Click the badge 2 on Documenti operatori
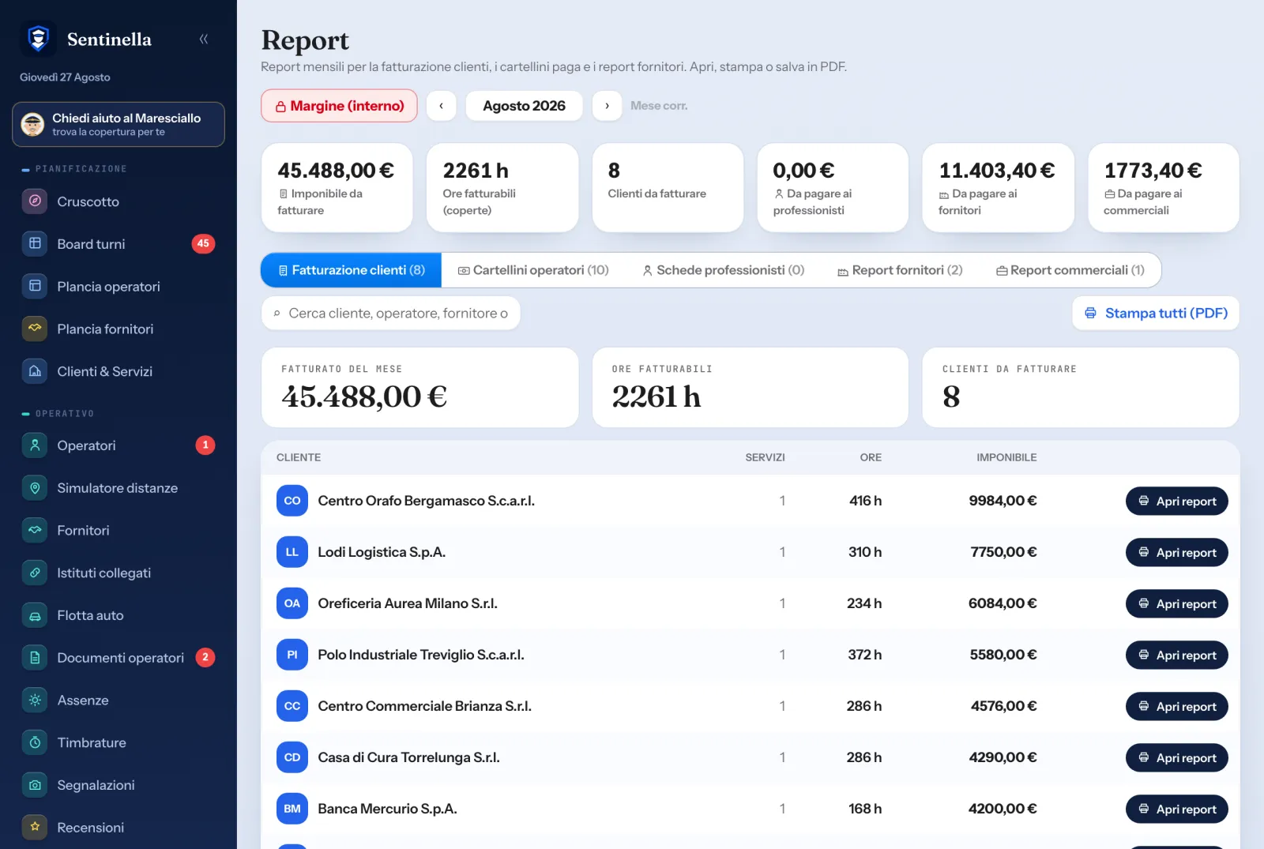Image resolution: width=1264 pixels, height=849 pixels. click(x=205, y=657)
